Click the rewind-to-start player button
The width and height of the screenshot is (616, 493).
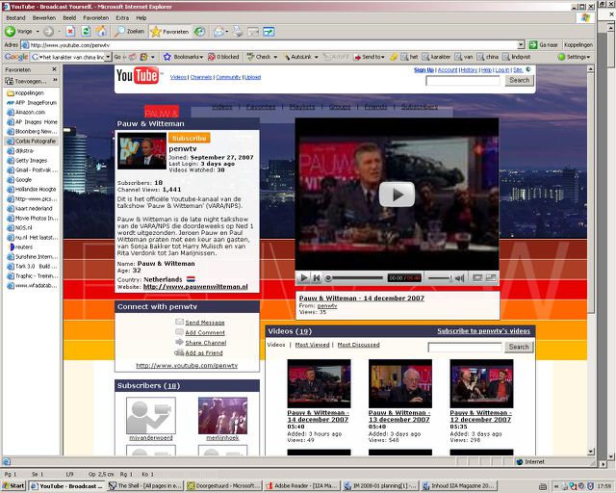(x=317, y=278)
